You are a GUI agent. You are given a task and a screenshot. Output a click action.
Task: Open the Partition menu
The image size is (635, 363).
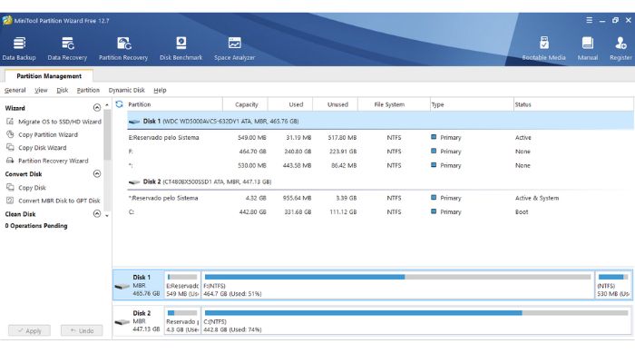[88, 90]
